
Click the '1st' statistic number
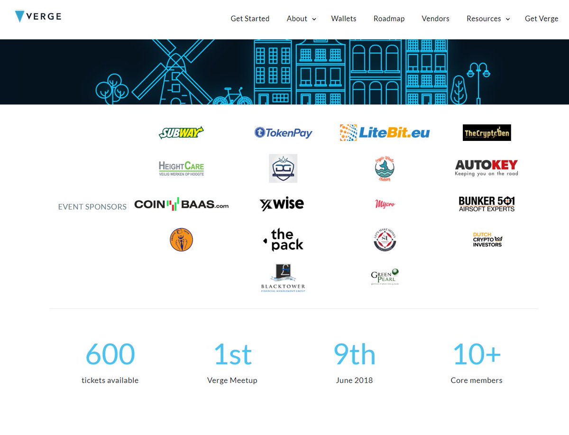click(x=232, y=354)
